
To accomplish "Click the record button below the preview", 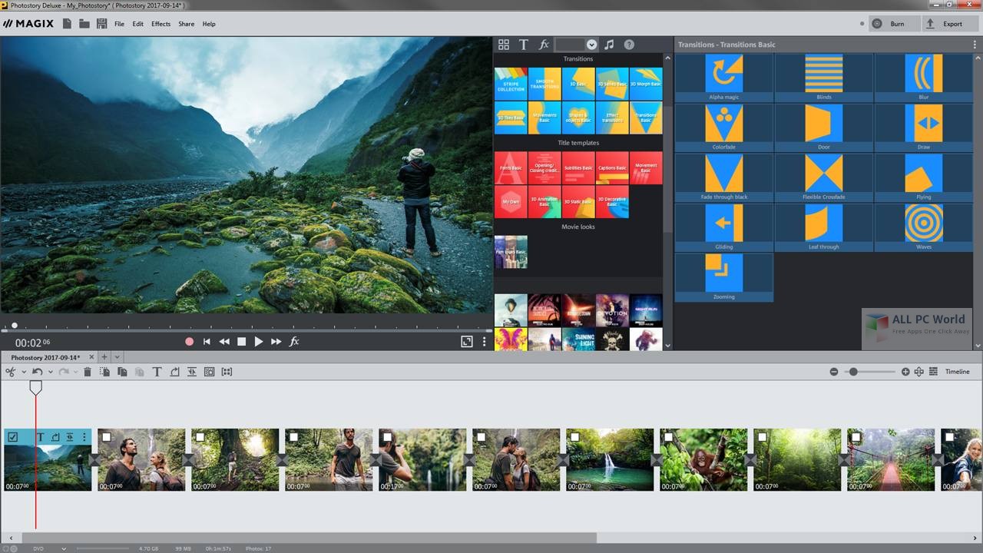I will click(x=190, y=342).
